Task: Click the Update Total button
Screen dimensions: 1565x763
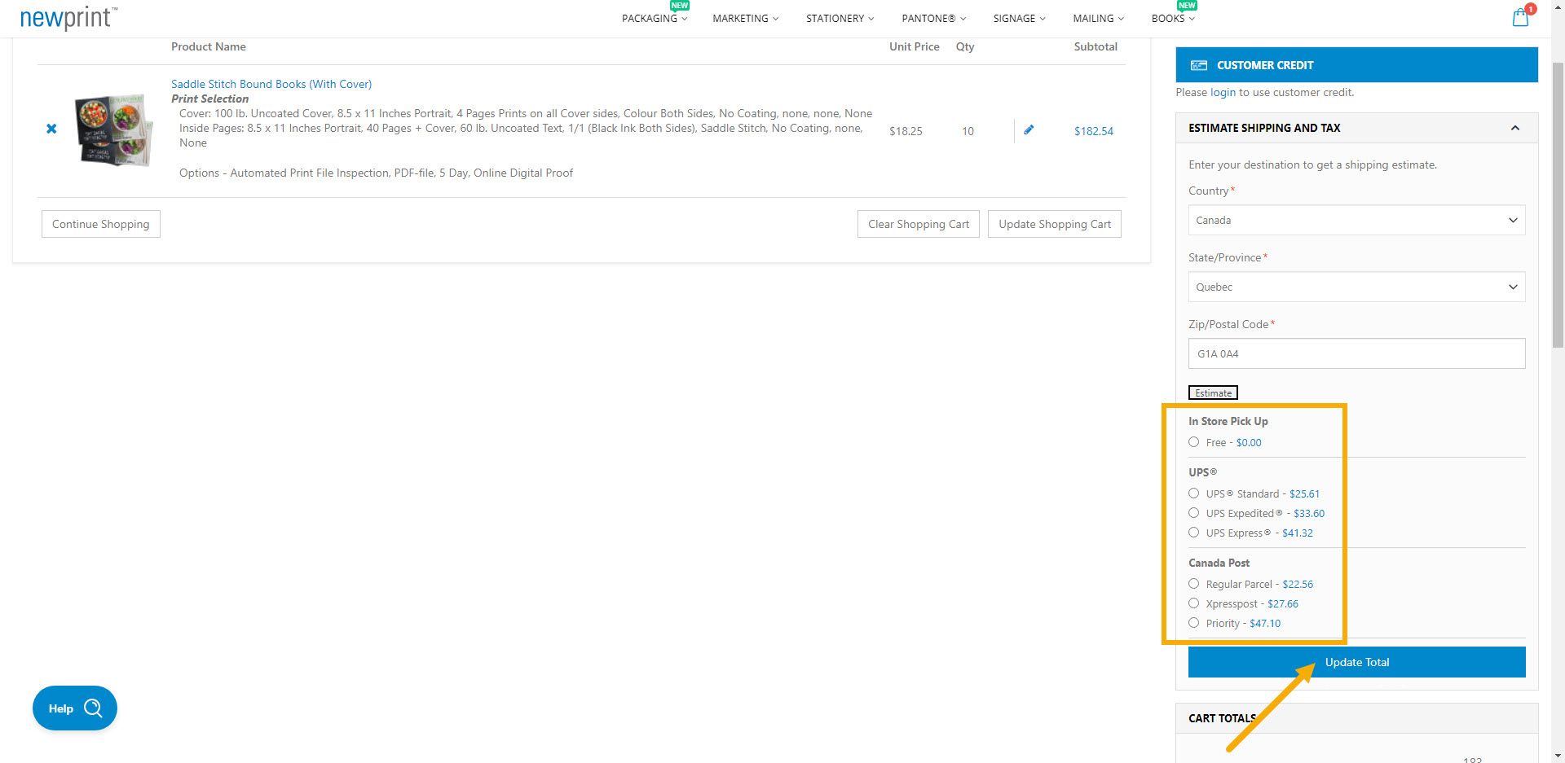Action: tap(1356, 661)
